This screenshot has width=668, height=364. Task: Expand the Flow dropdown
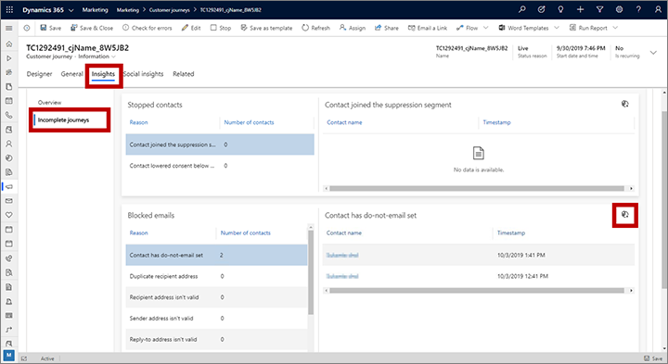click(485, 28)
